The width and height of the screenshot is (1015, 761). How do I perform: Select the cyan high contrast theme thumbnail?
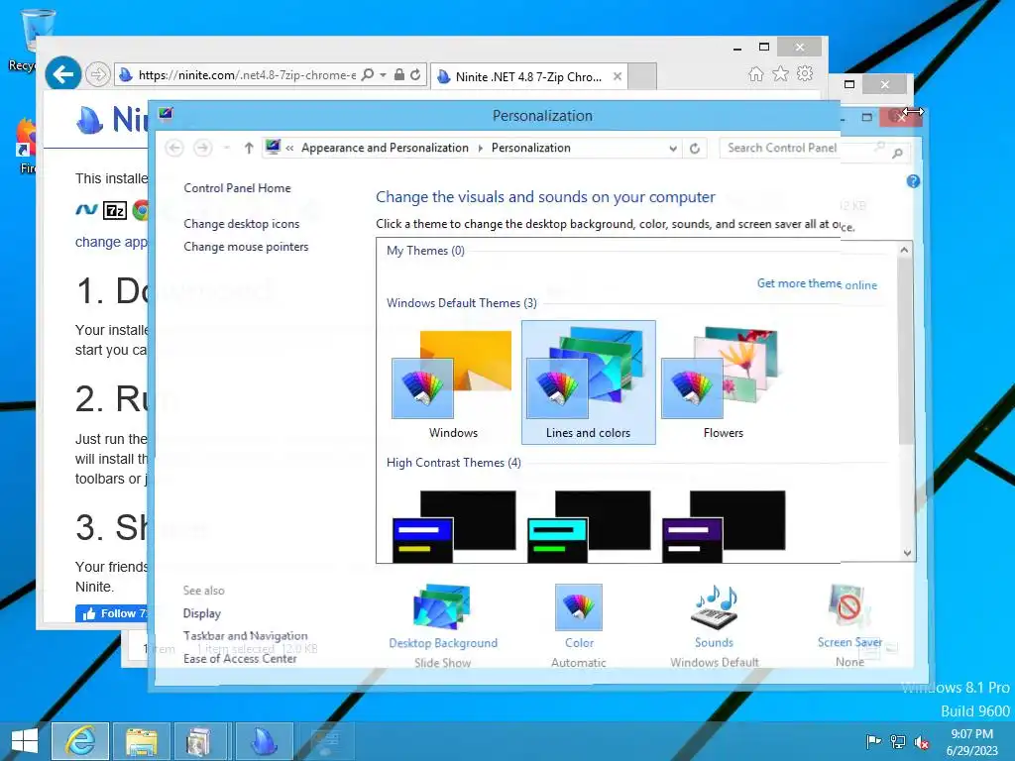pyautogui.click(x=589, y=525)
